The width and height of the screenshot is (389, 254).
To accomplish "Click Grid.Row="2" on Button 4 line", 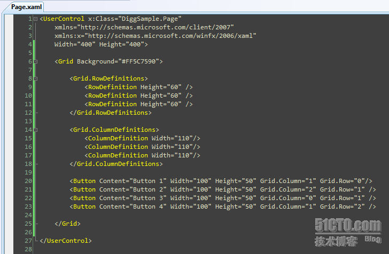I will (342, 207).
